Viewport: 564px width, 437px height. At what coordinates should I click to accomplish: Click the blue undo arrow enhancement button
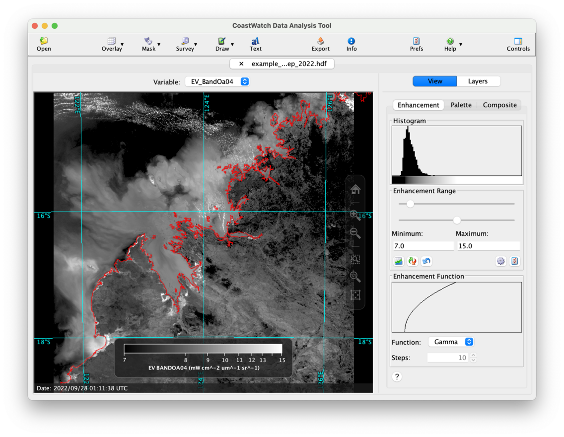coord(426,261)
